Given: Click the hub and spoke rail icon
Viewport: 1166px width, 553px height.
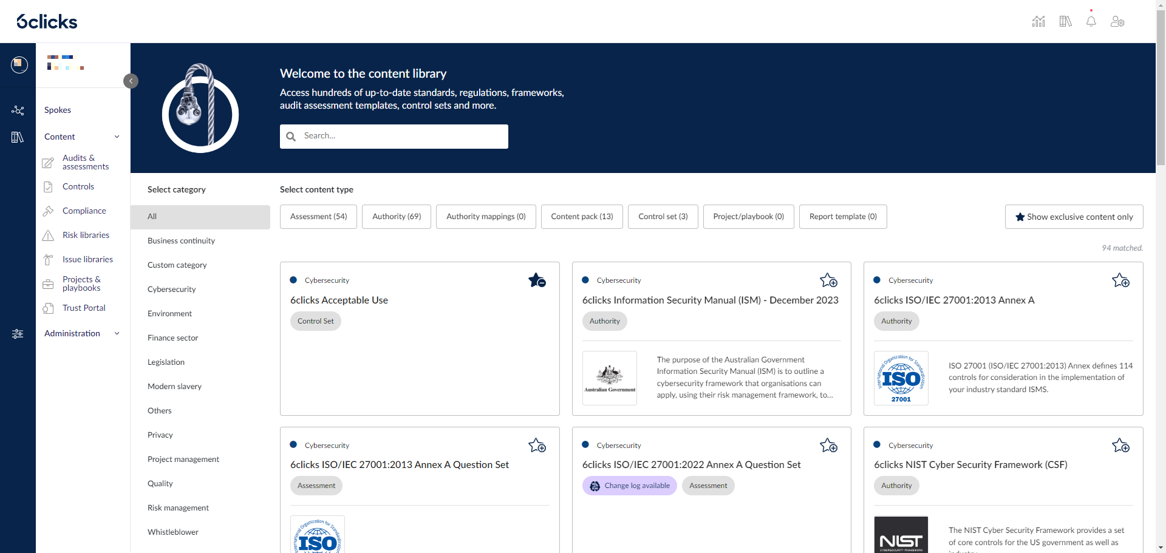Looking at the screenshot, I should pos(18,110).
